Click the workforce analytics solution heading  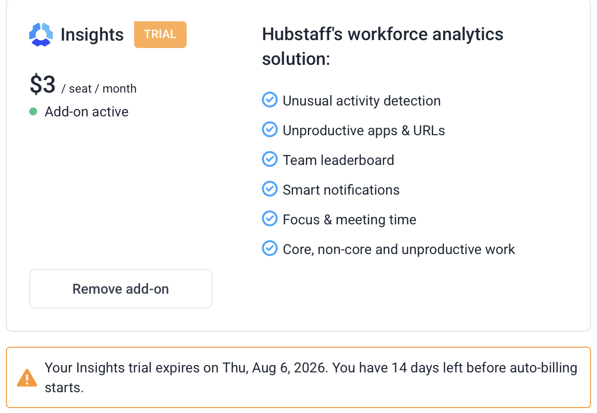click(x=383, y=47)
